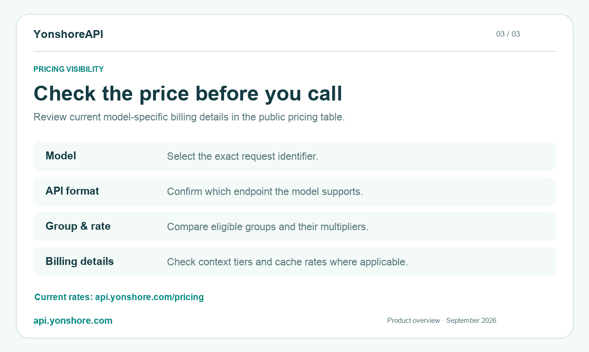Open the api.yonshore.com/pricing current rates link

click(149, 297)
